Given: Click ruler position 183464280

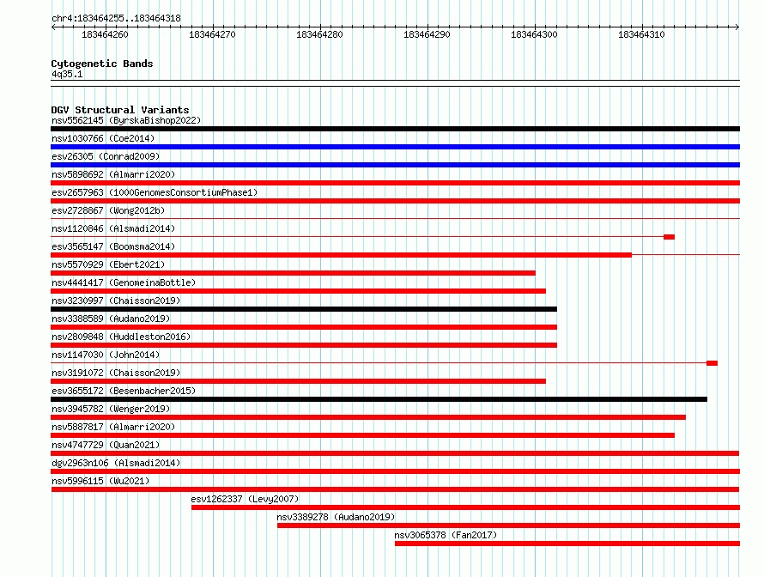Looking at the screenshot, I should coord(319,34).
